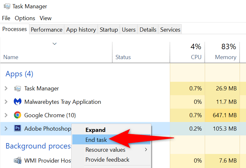The image size is (246, 168).
Task: Expand the Malwarebytes Tray Application row
Action: (x=6, y=102)
